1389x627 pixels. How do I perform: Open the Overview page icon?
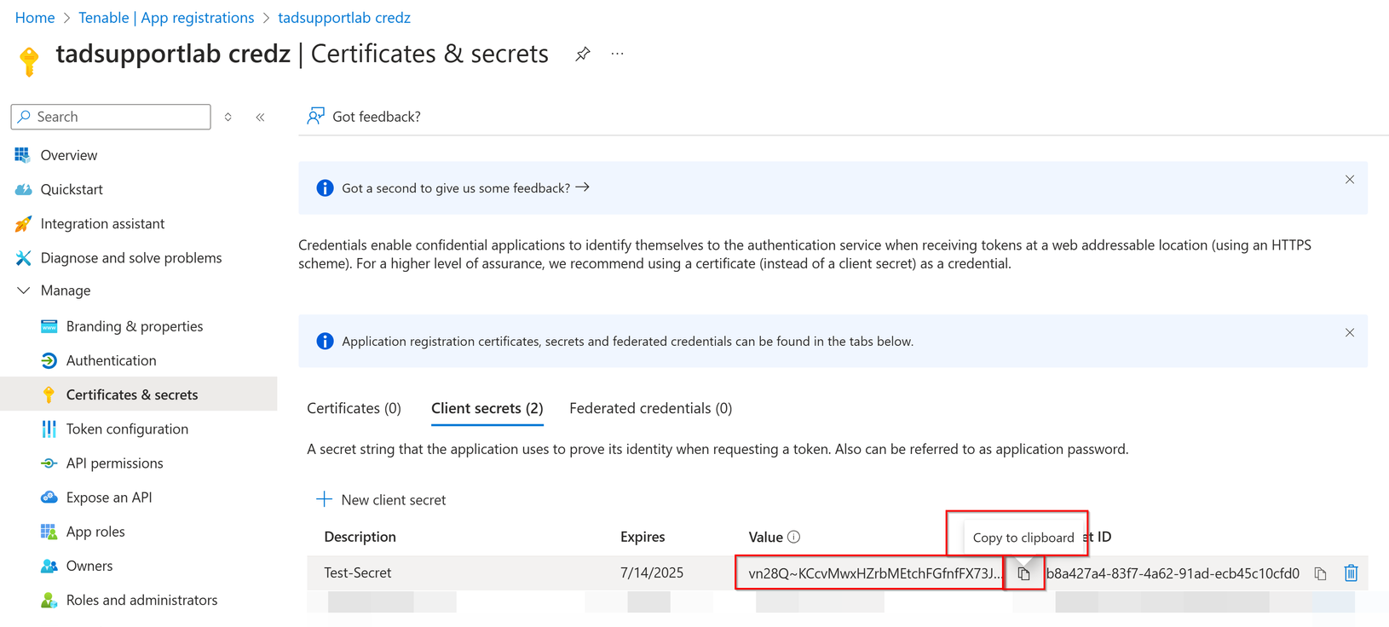click(22, 155)
